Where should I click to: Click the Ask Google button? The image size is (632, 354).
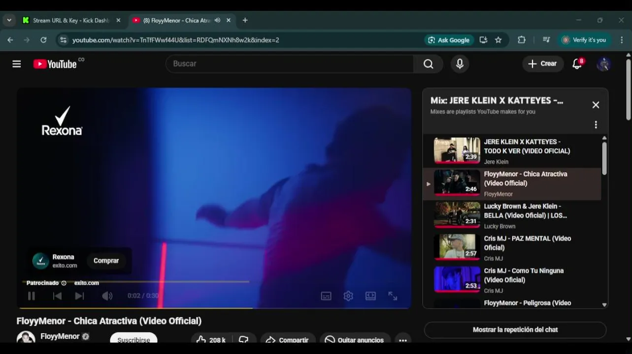click(x=449, y=40)
